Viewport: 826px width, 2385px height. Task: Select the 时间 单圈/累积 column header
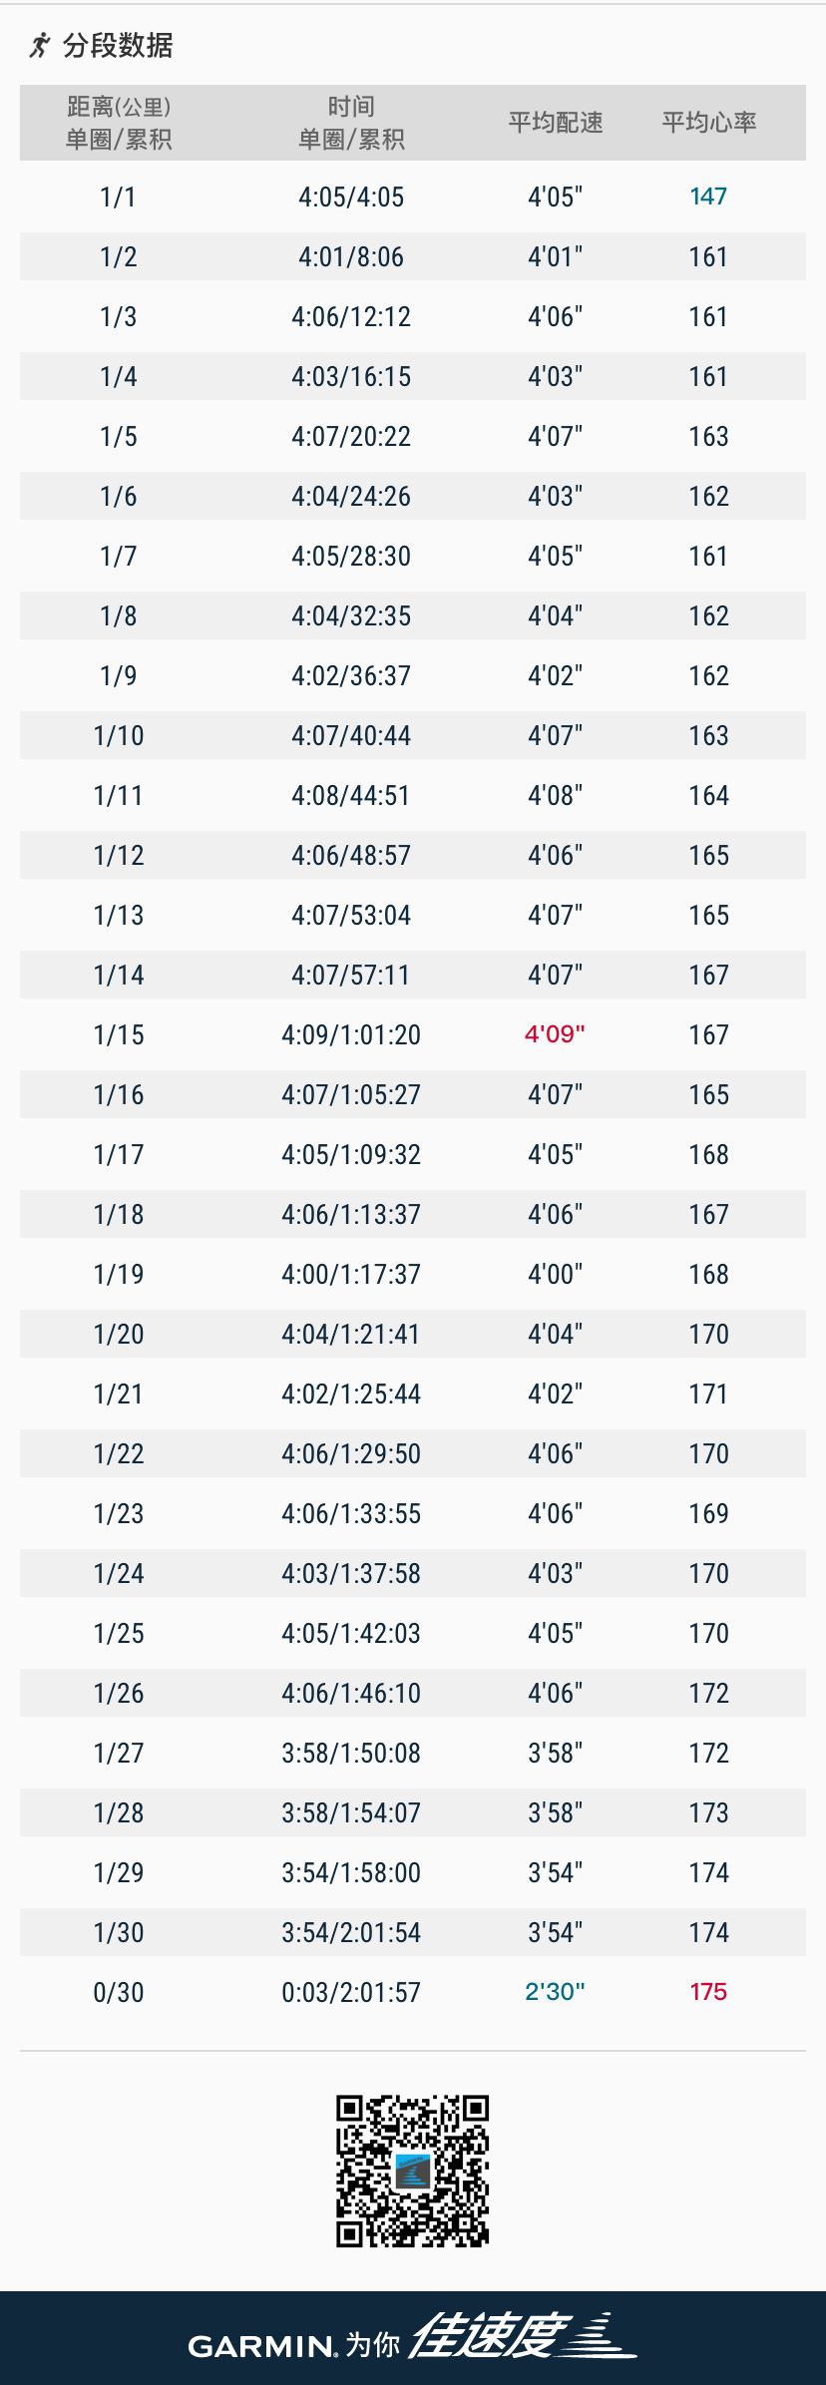click(351, 123)
